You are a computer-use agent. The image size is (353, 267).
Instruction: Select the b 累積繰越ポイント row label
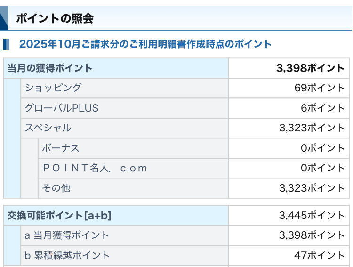pos(67,255)
